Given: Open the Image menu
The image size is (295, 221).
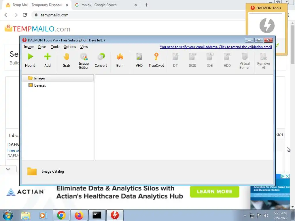Looking at the screenshot, I should (x=29, y=47).
